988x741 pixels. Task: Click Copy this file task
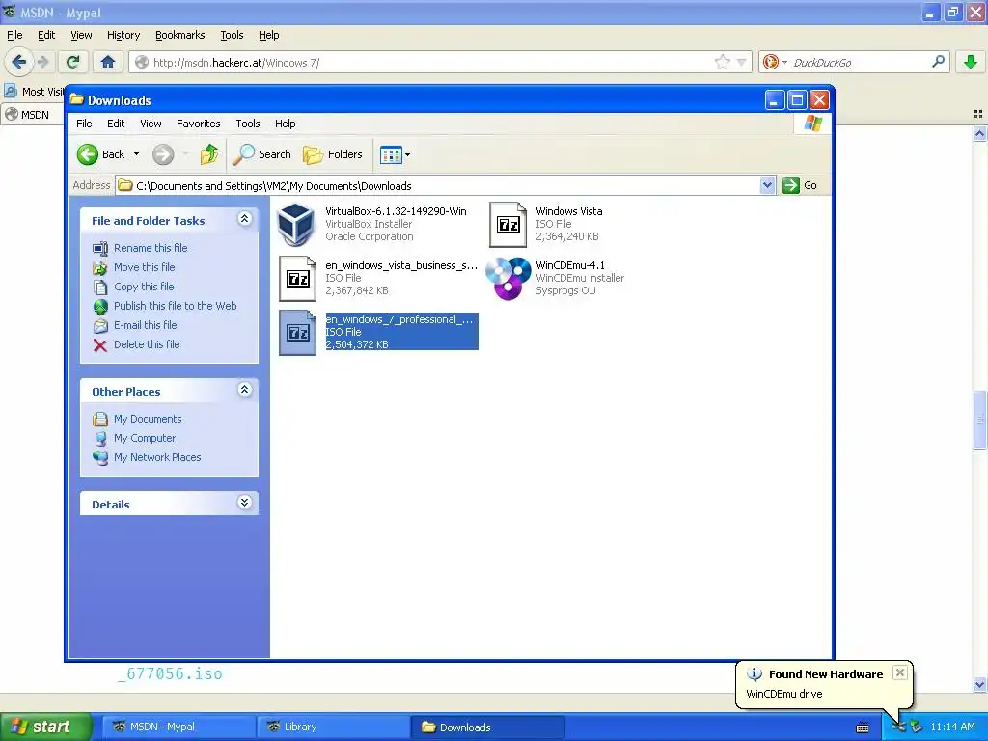(x=144, y=287)
